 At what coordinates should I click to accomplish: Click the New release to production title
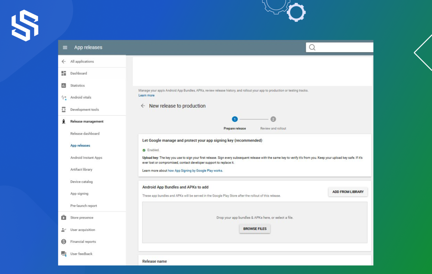[177, 106]
